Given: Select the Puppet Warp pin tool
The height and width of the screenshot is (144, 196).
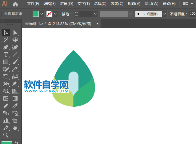Looking at the screenshot, I should [15, 84].
